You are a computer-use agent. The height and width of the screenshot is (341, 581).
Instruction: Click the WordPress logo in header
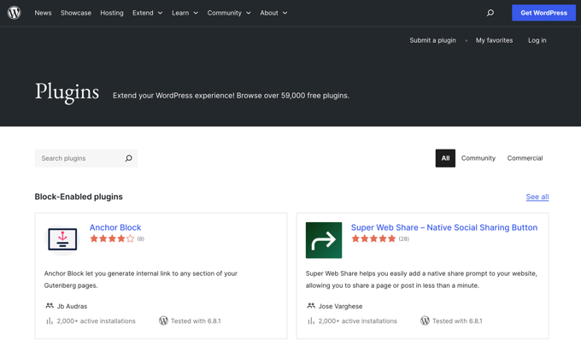coord(14,13)
